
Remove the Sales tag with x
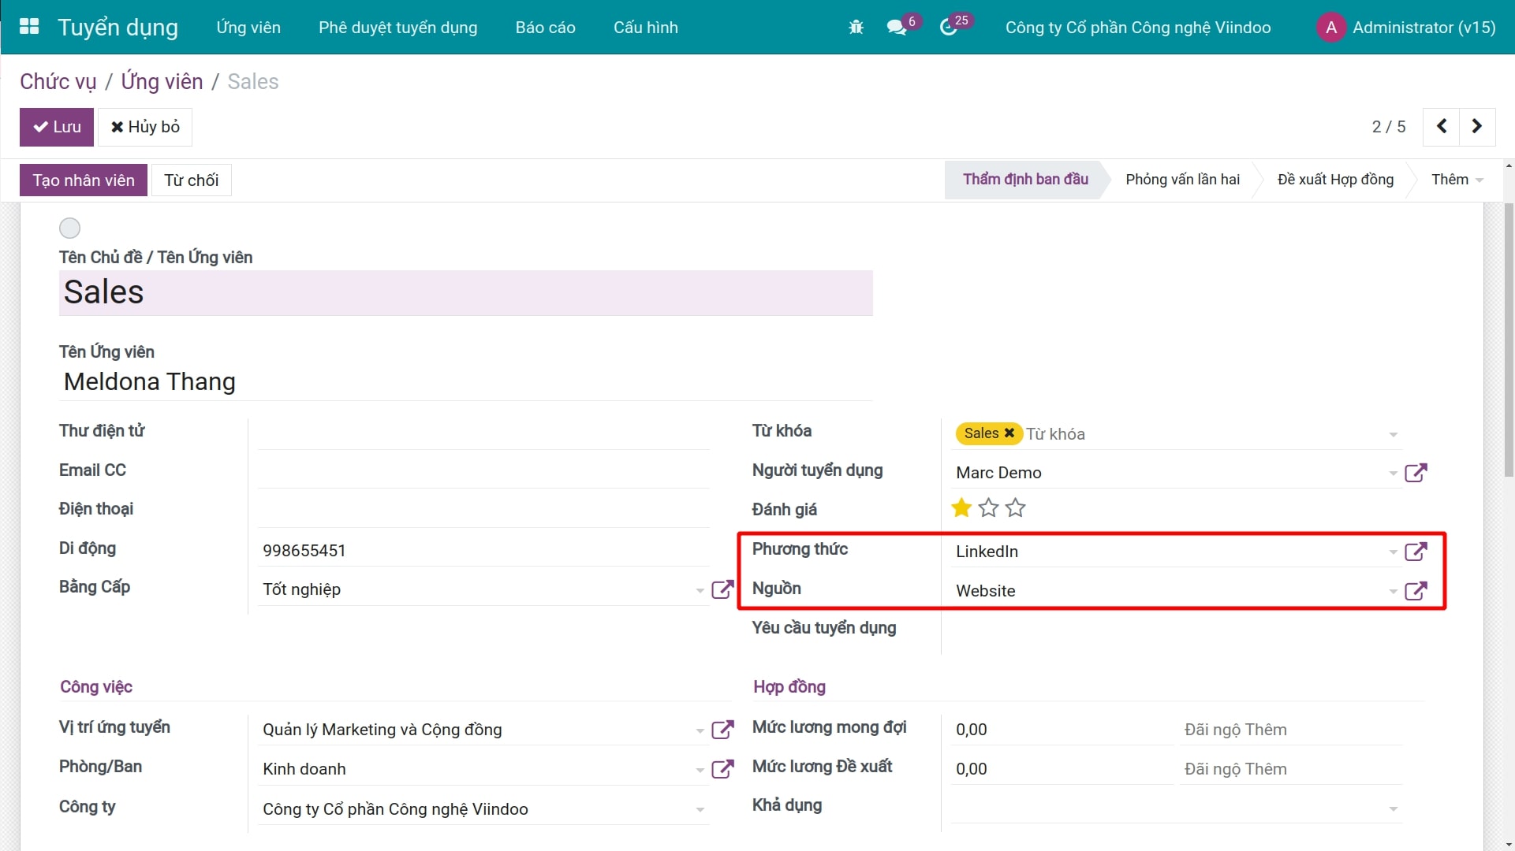[x=1009, y=433]
